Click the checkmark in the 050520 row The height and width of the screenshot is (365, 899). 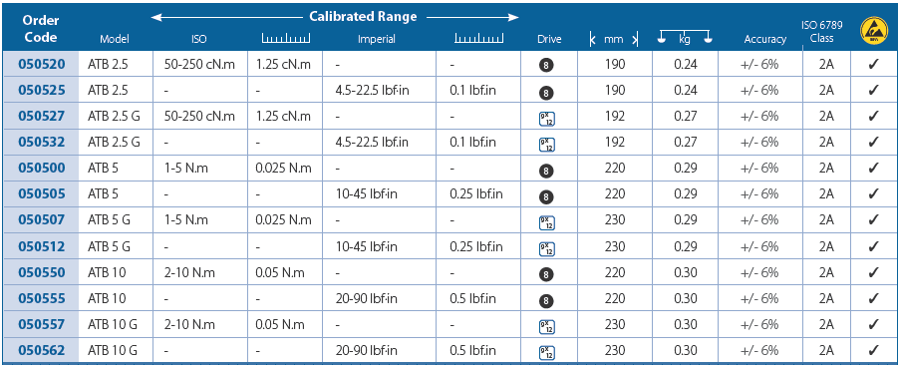click(x=873, y=64)
